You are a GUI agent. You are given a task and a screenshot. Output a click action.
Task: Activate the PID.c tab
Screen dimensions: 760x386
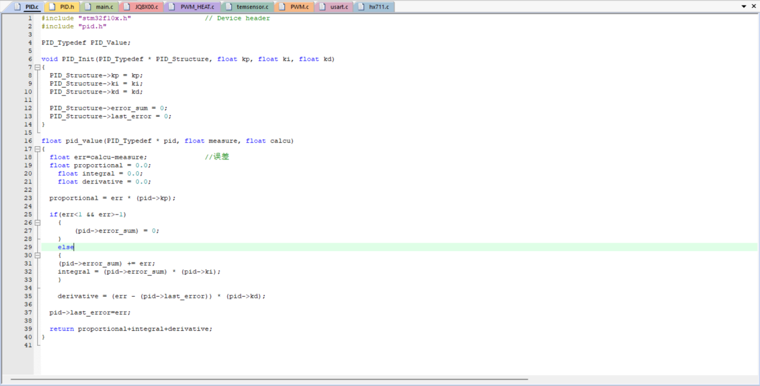(26, 7)
